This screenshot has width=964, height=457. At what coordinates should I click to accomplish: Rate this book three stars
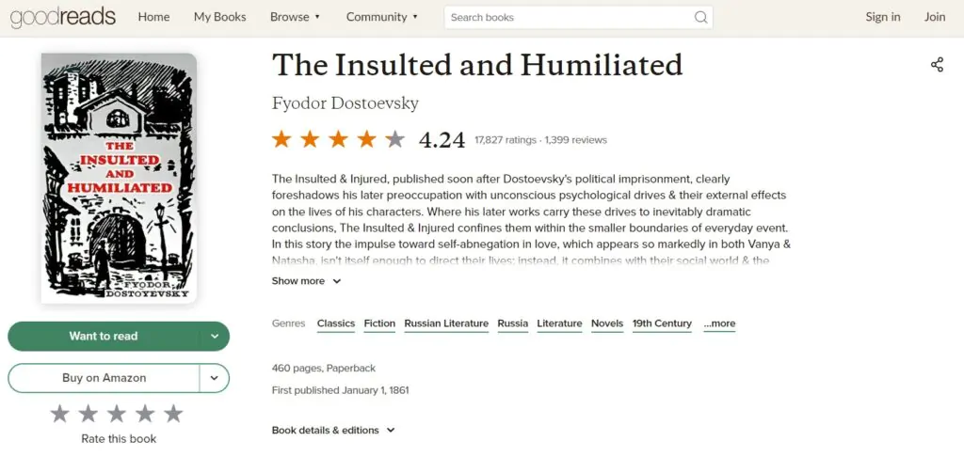pos(117,414)
